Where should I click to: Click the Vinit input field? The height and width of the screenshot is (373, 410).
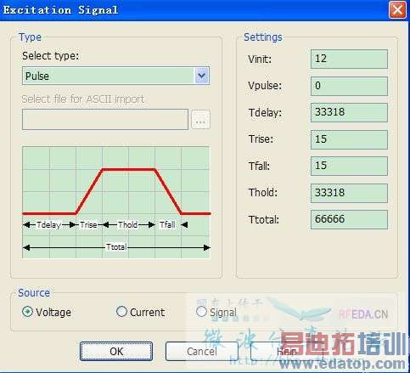click(349, 59)
